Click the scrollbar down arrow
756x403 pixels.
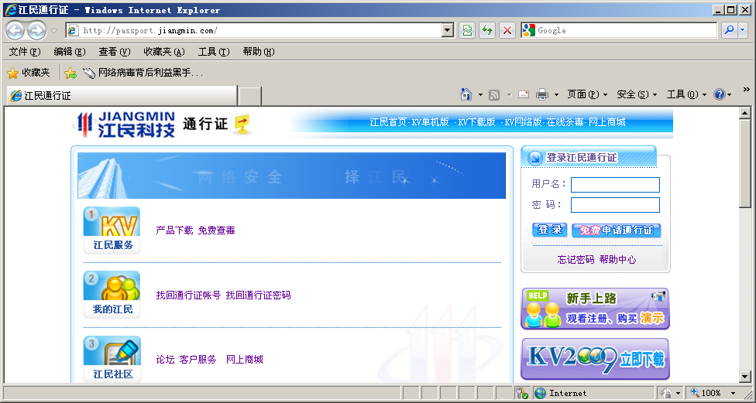pyautogui.click(x=745, y=377)
